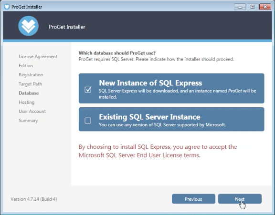Viewport: 275px width, 215px height.
Task: Click the SQL Server license terms notice
Action: [158, 151]
